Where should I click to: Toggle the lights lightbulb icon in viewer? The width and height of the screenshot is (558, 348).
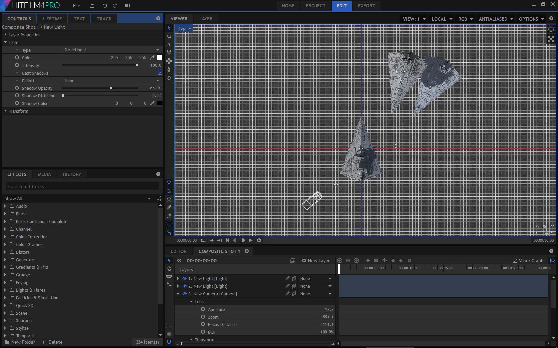coord(169,183)
